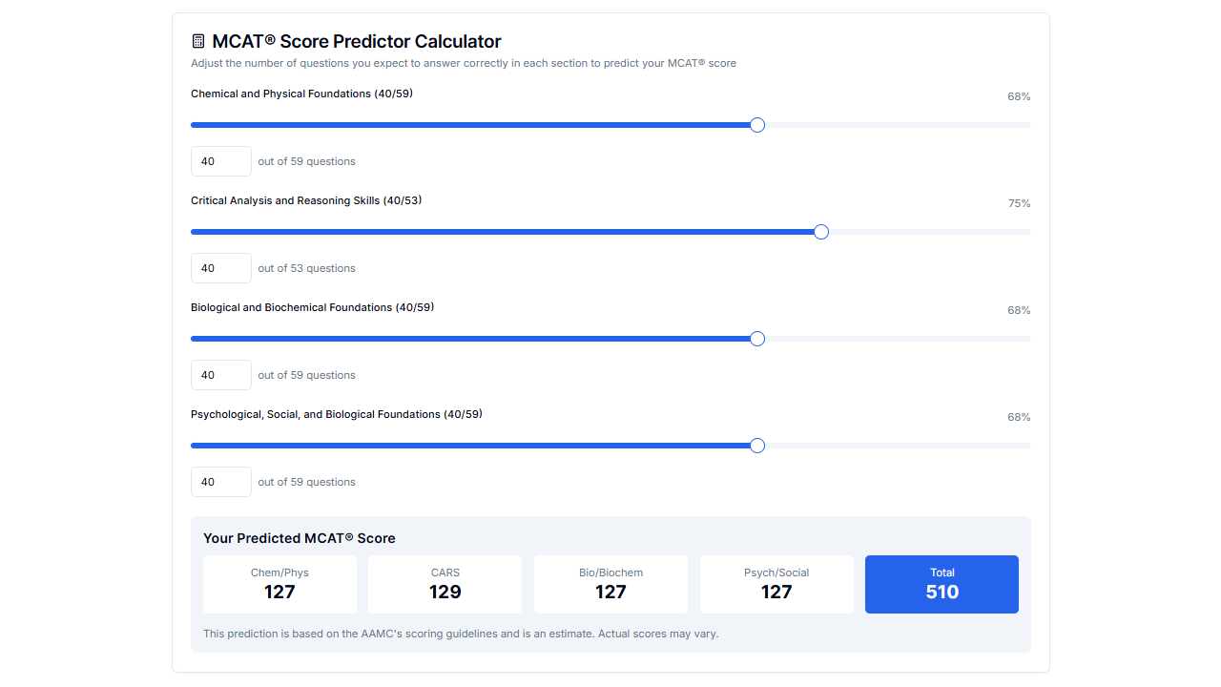Click the Your Predicted MCAT Score heading
This screenshot has width=1221, height=687.
point(300,537)
